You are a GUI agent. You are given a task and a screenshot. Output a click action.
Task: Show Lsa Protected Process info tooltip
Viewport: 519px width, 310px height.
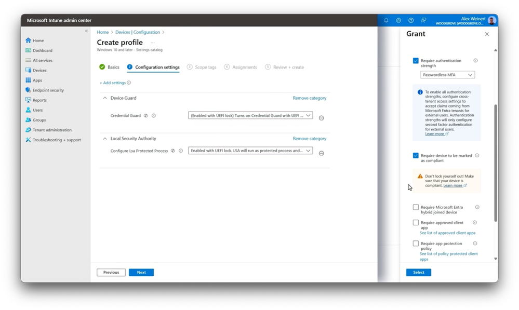point(181,151)
